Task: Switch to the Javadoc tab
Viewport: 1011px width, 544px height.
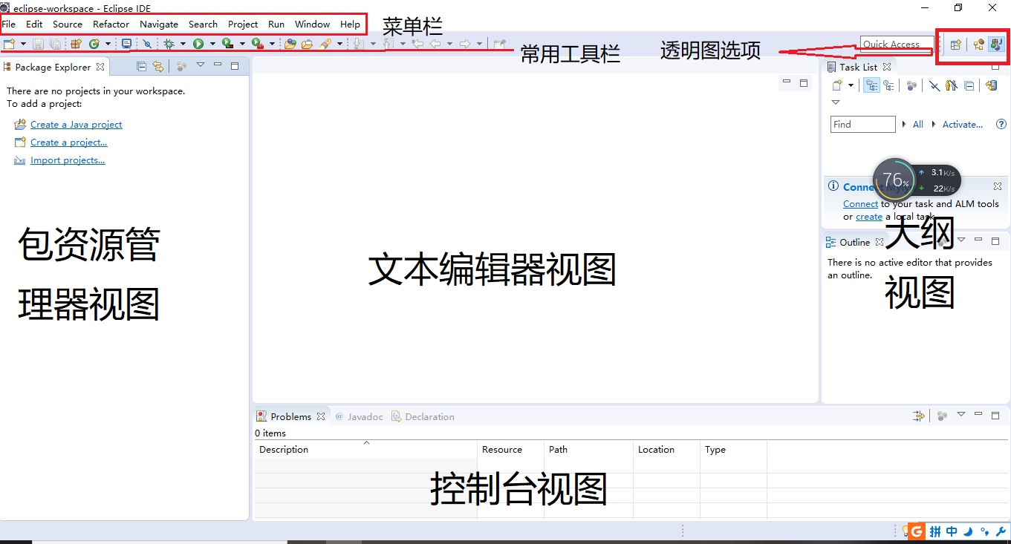Action: [x=360, y=416]
